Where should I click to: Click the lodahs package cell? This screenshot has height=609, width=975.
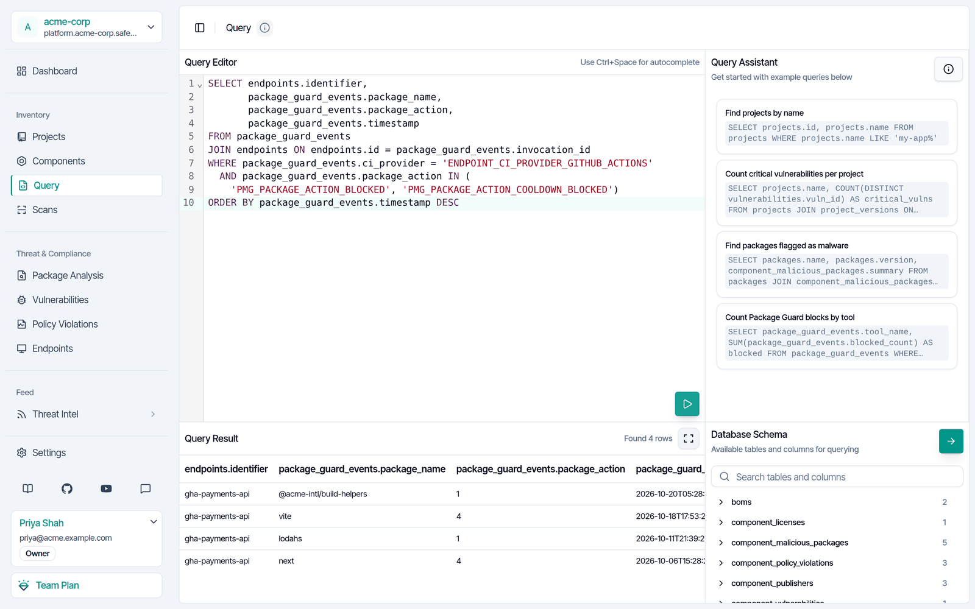point(290,539)
